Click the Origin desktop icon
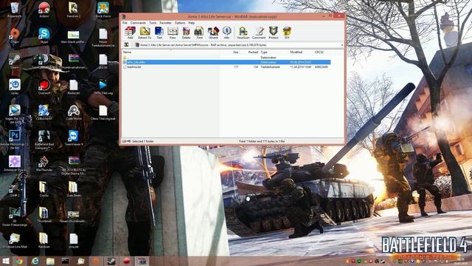Screen dimensions: 472x266 [15, 35]
